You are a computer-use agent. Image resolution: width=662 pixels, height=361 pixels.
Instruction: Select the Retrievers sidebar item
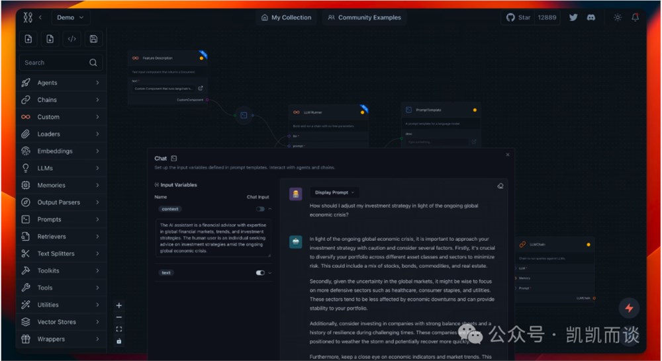click(61, 237)
